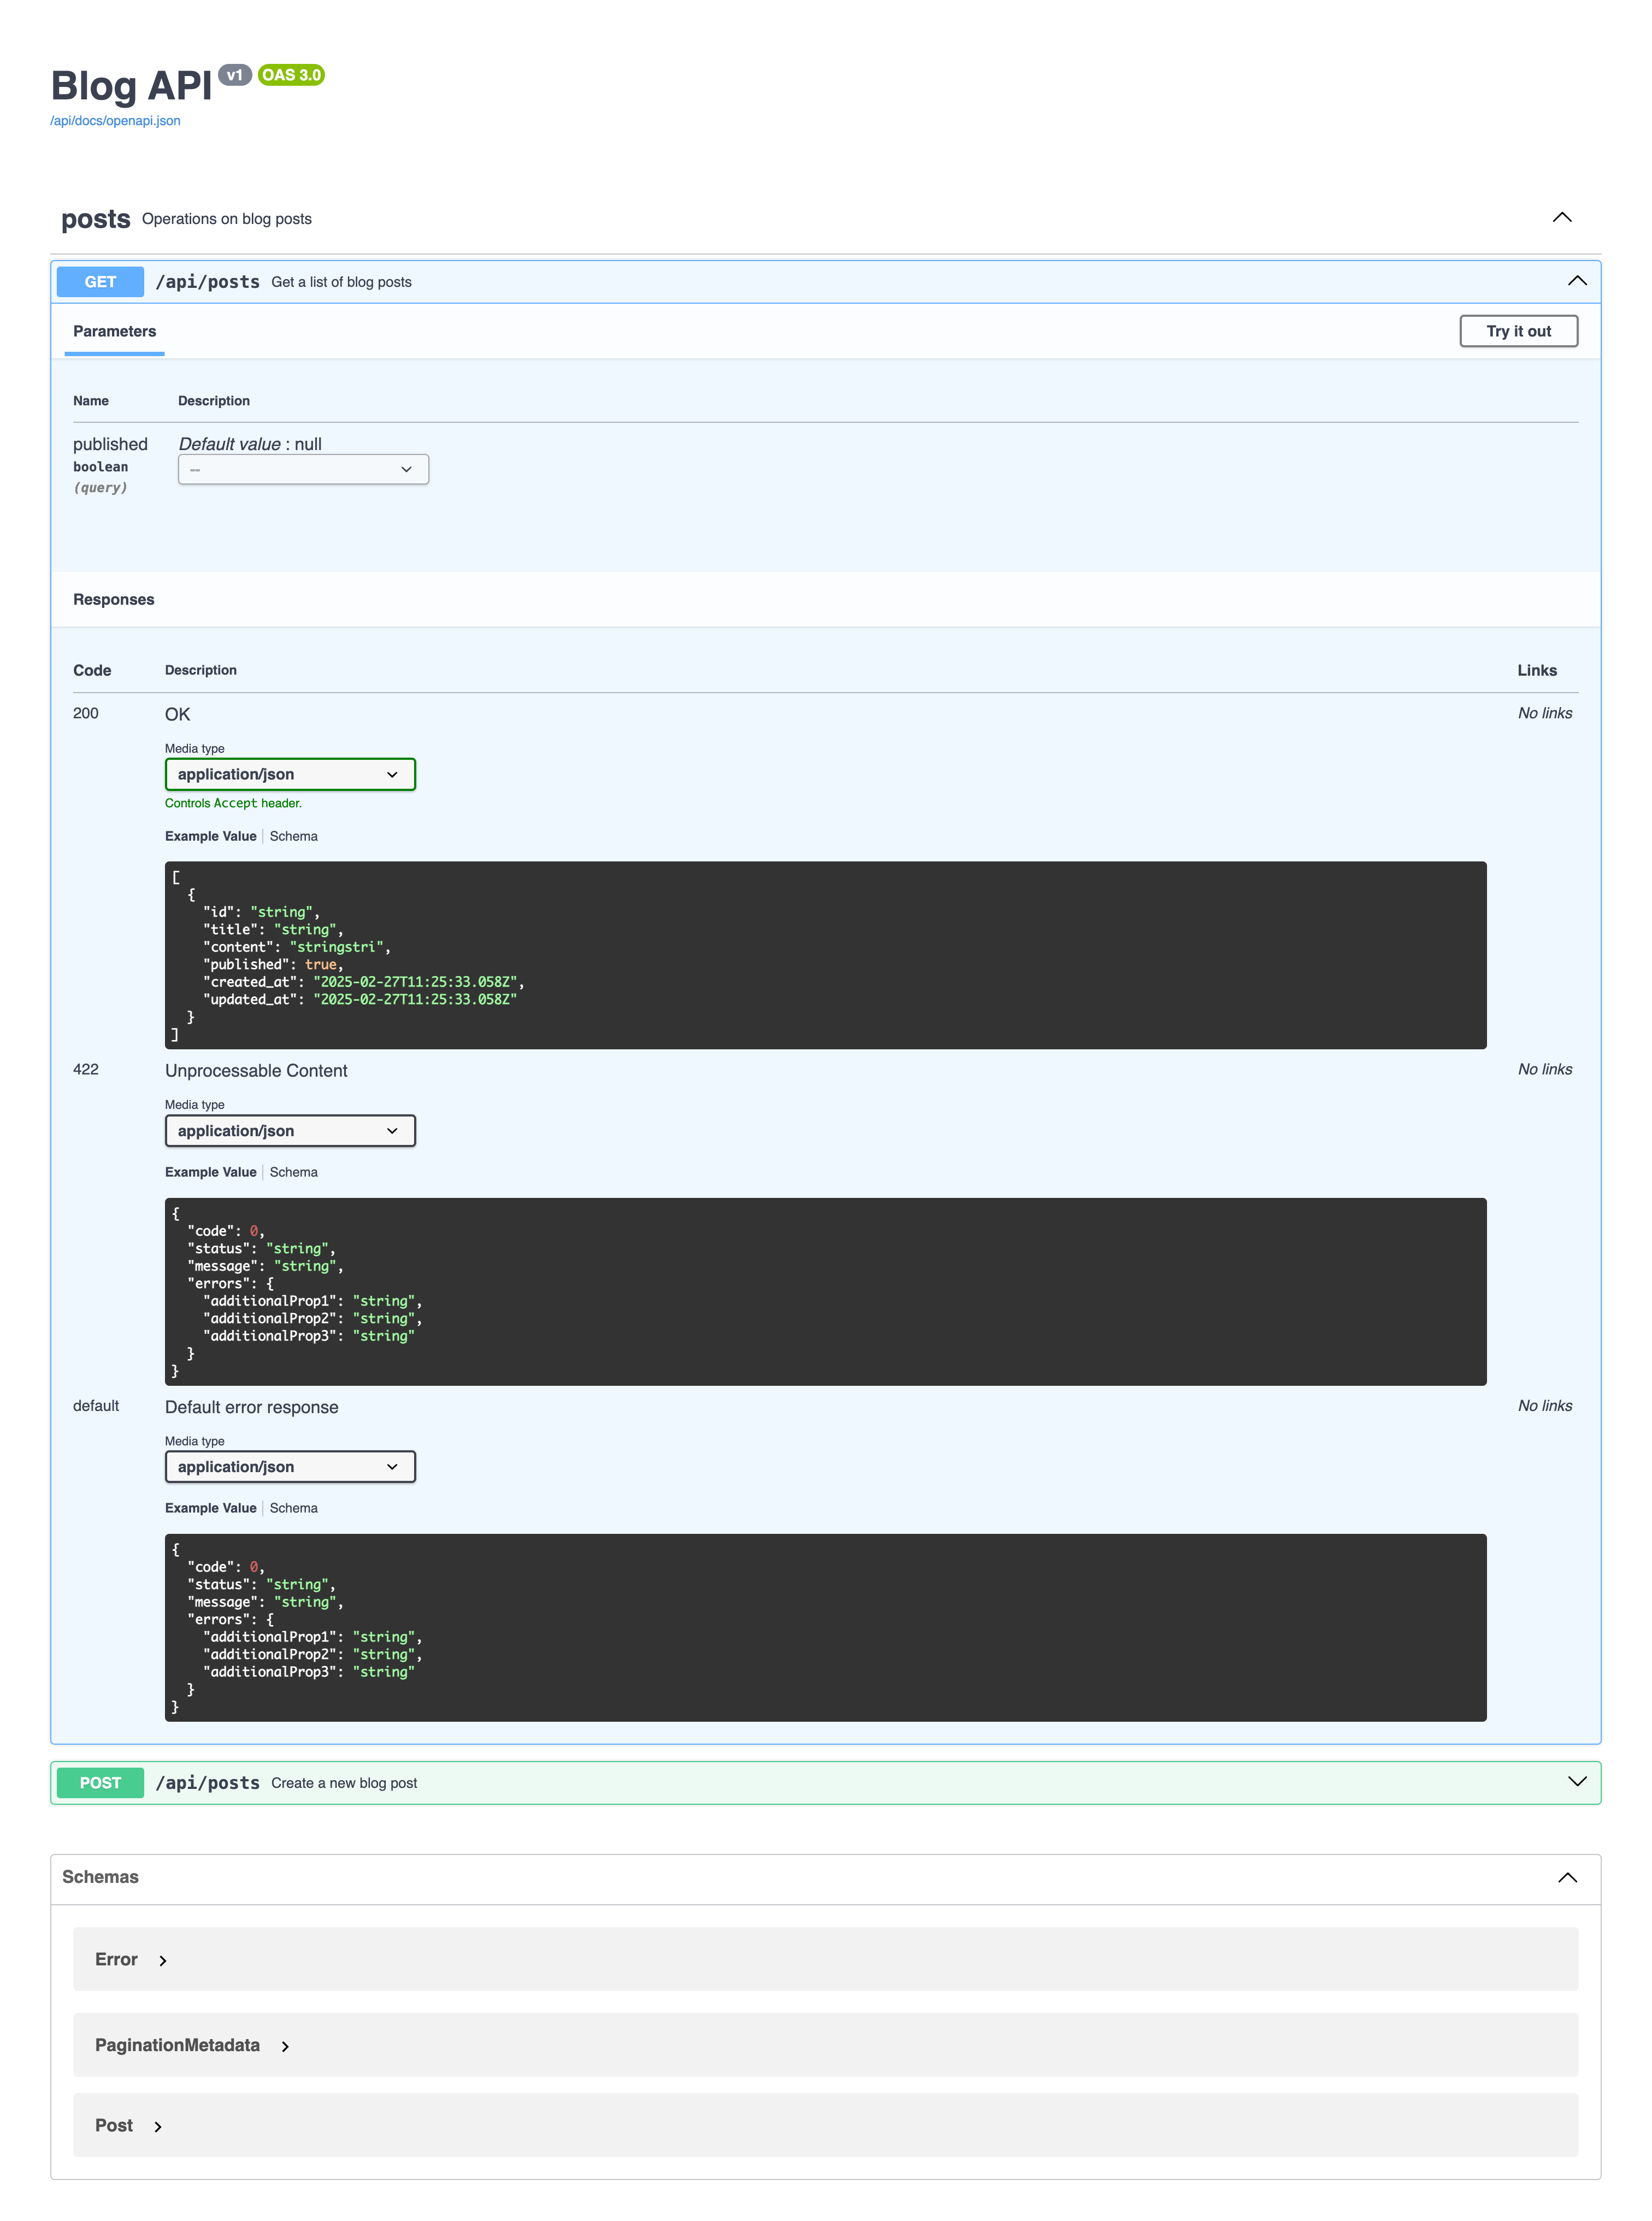
Task: Expand the Error schema arrow
Action: tap(163, 1961)
